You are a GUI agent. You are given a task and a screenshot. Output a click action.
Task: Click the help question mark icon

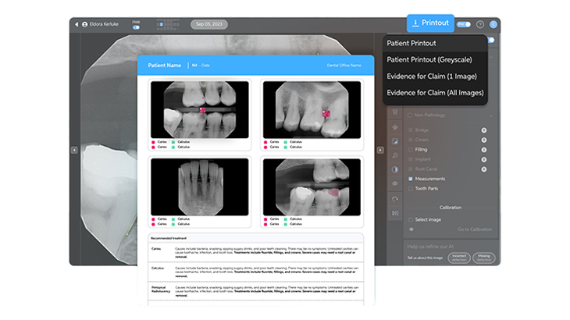click(x=480, y=24)
